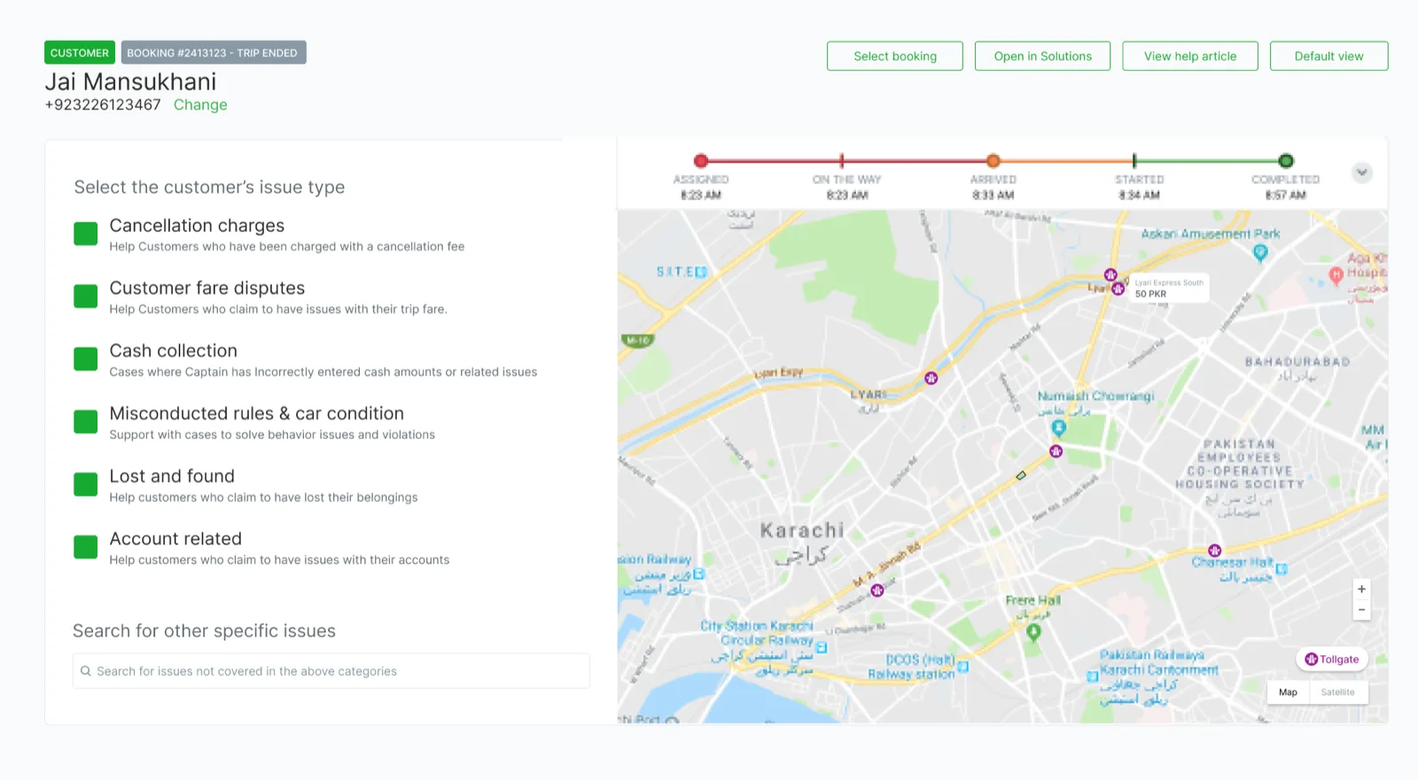Select the Cancellation charges green box

(85, 234)
